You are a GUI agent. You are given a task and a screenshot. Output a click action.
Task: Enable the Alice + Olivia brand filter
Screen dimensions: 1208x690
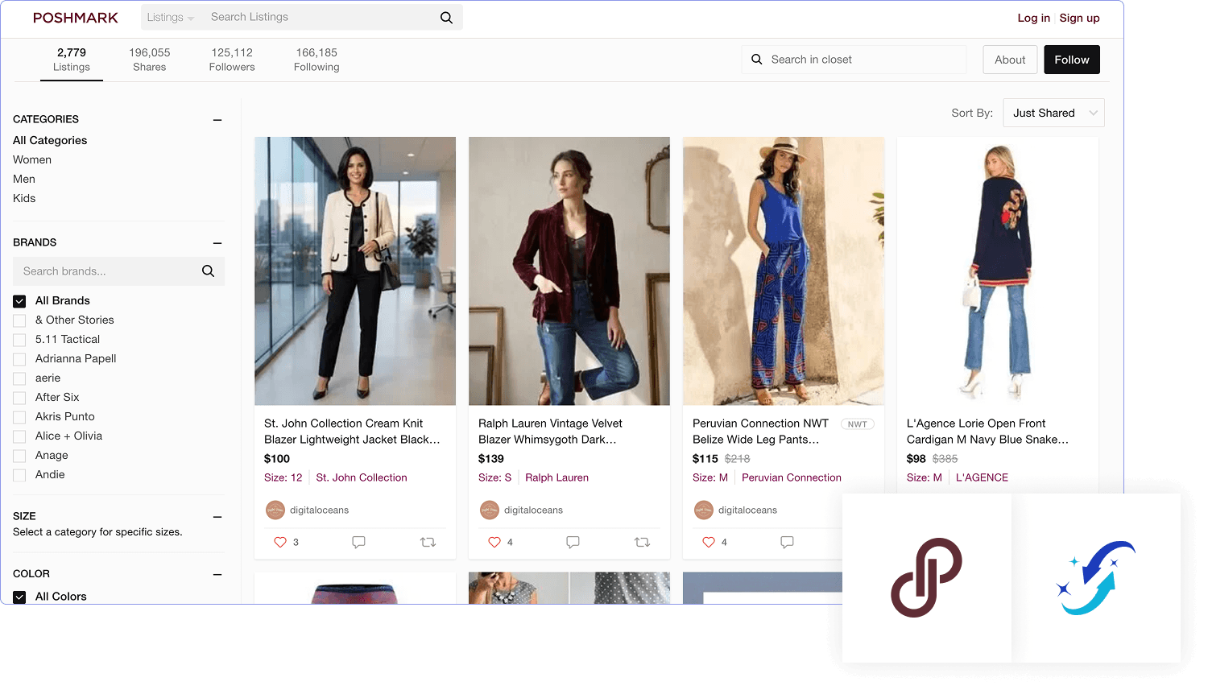(19, 436)
